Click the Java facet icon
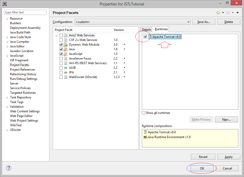 click(66, 49)
